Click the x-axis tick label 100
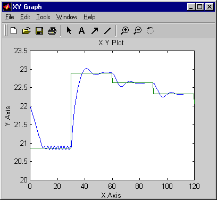 point(167,186)
